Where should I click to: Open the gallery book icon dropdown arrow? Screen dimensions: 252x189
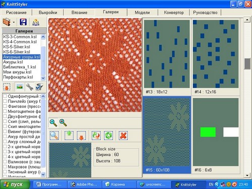[14, 22]
